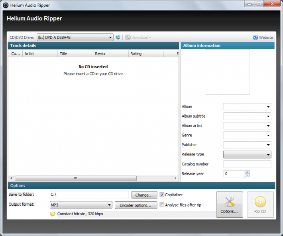283x236 pixels.
Task: Click the scrollbar left arrow
Action: (11, 179)
